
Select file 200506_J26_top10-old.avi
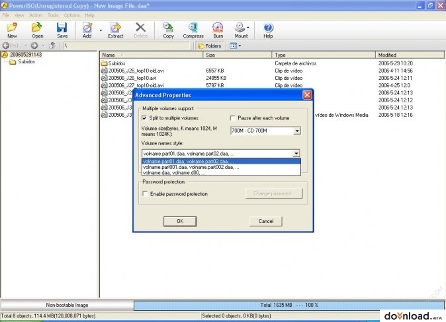point(136,71)
